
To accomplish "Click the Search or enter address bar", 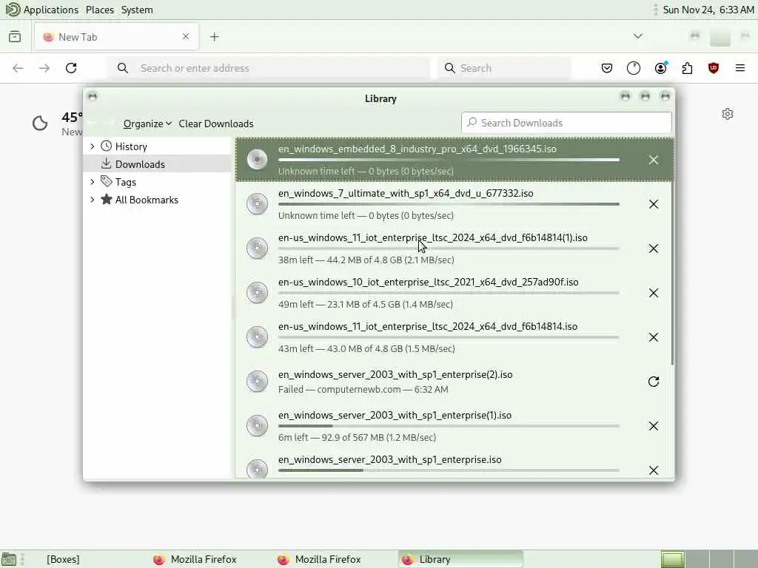I will pyautogui.click(x=269, y=68).
